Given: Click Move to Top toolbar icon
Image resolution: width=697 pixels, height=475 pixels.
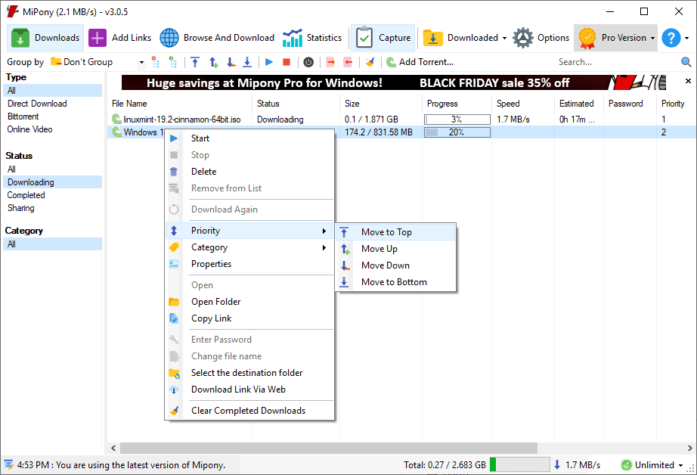Looking at the screenshot, I should click(195, 62).
